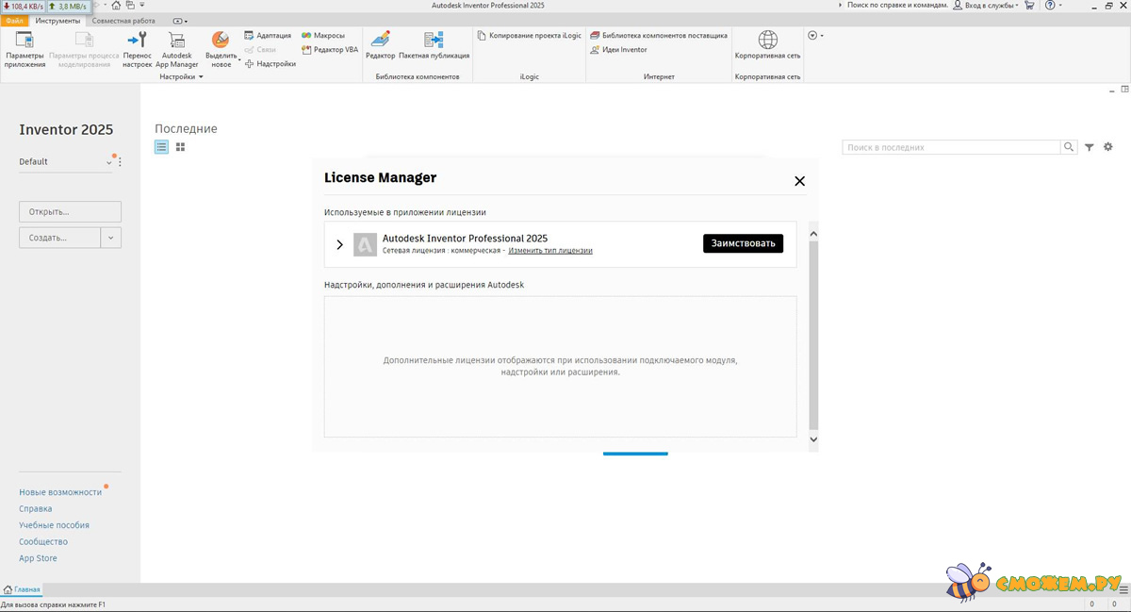This screenshot has height=612, width=1131.
Task: Expand the circled arrow dropdown after Корпоративная сеть
Action: tap(815, 36)
